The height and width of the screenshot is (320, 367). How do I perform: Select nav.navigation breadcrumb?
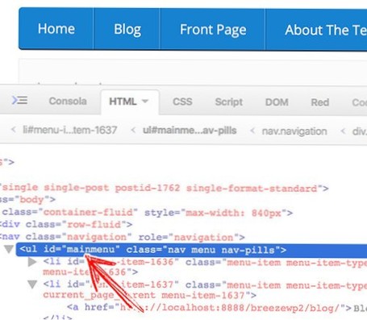point(294,131)
